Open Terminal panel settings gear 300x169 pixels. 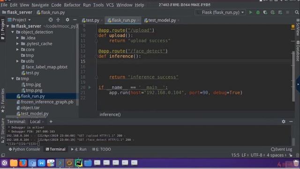[x=284, y=122]
